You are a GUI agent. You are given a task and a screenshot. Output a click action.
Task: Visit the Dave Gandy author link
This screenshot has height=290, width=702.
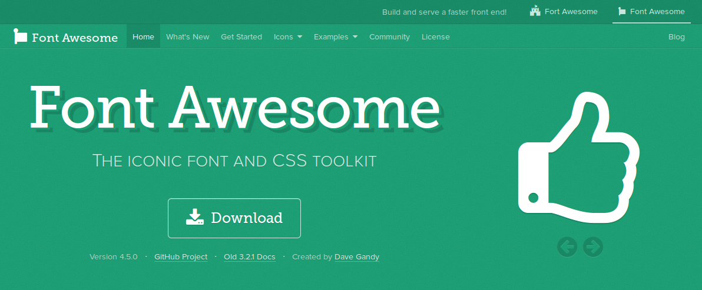pos(357,257)
